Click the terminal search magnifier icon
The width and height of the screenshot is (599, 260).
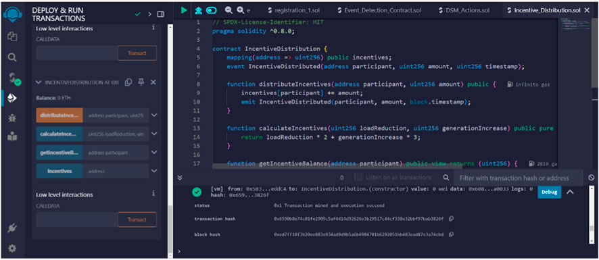coord(446,178)
